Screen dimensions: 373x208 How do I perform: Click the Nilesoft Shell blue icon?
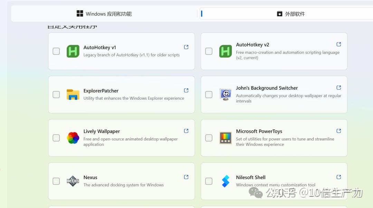tap(225, 181)
